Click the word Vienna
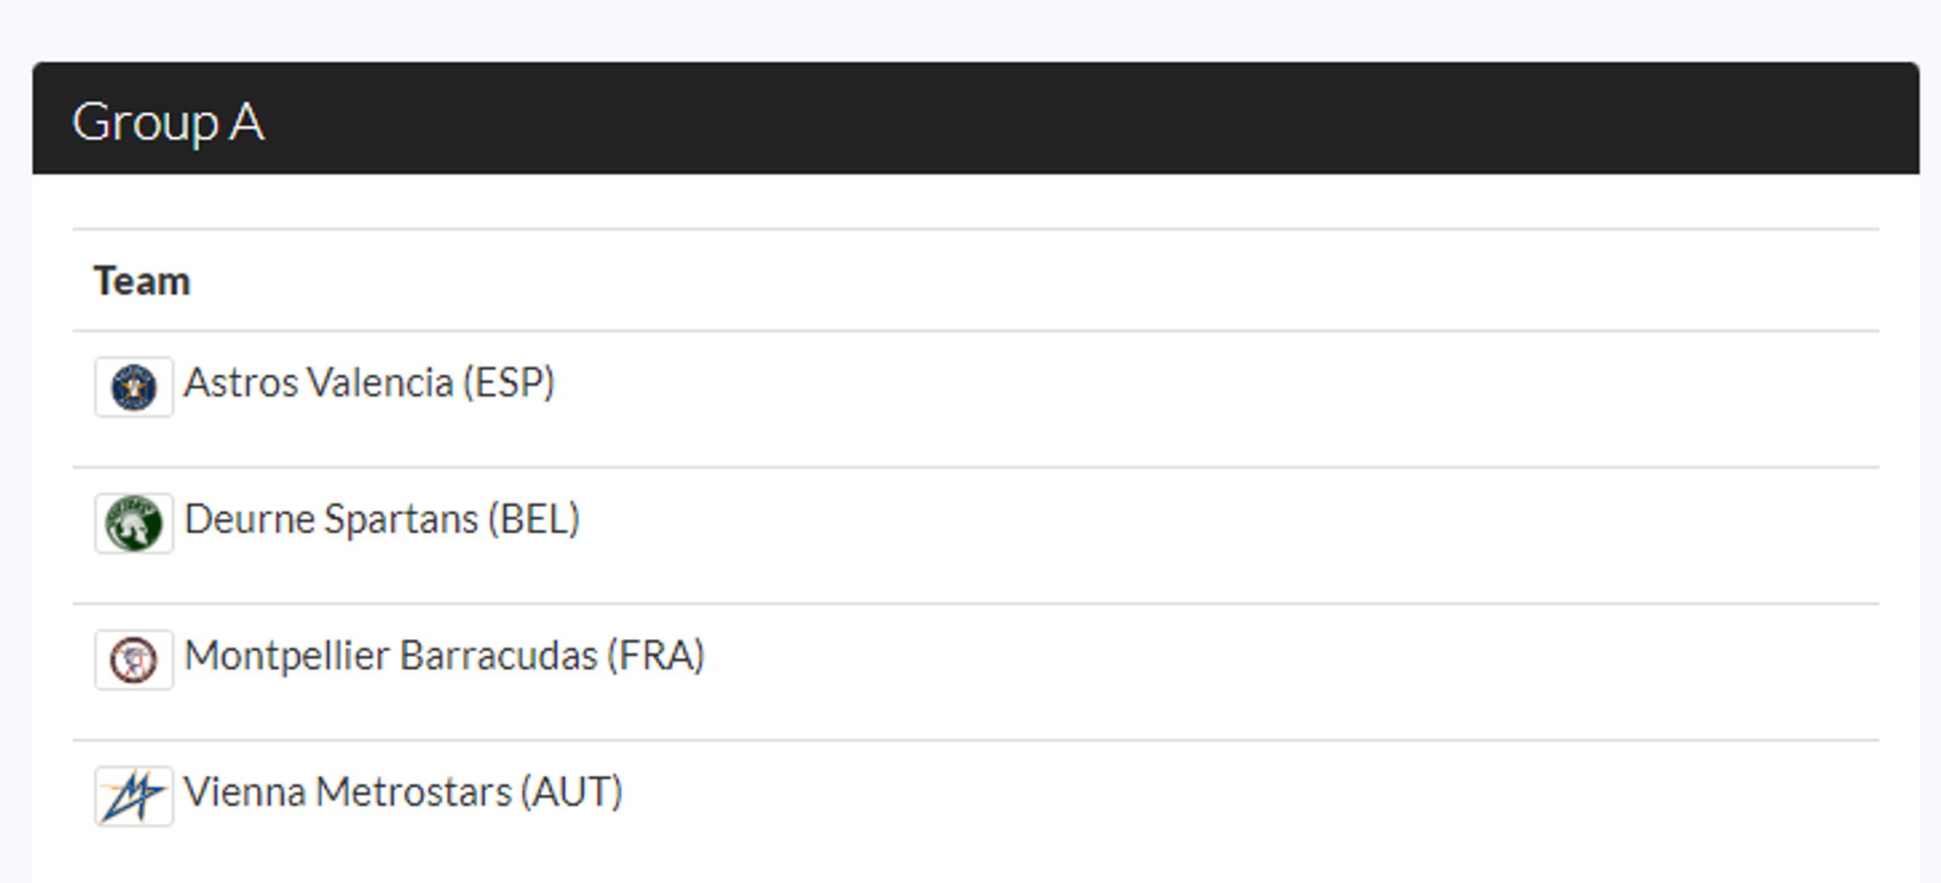 [245, 792]
